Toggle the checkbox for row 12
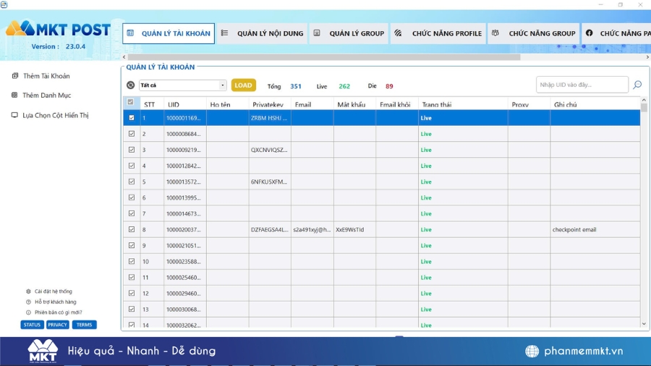 [132, 294]
